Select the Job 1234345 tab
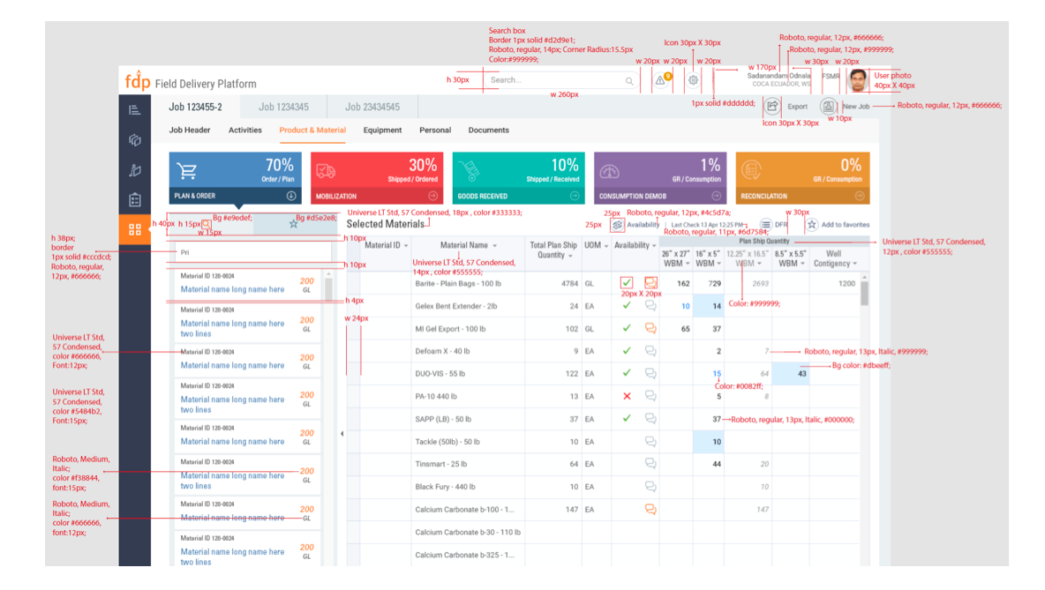The height and width of the screenshot is (590, 1045). click(x=283, y=108)
